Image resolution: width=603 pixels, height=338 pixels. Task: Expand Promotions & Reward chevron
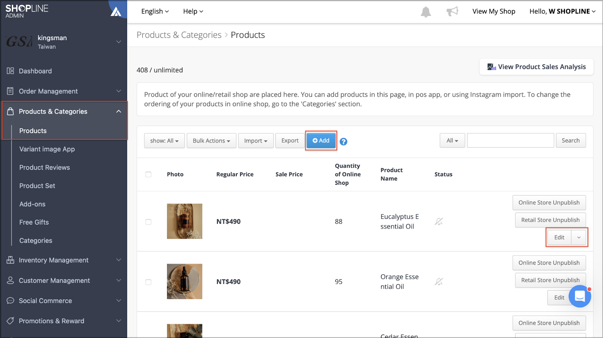tap(119, 321)
